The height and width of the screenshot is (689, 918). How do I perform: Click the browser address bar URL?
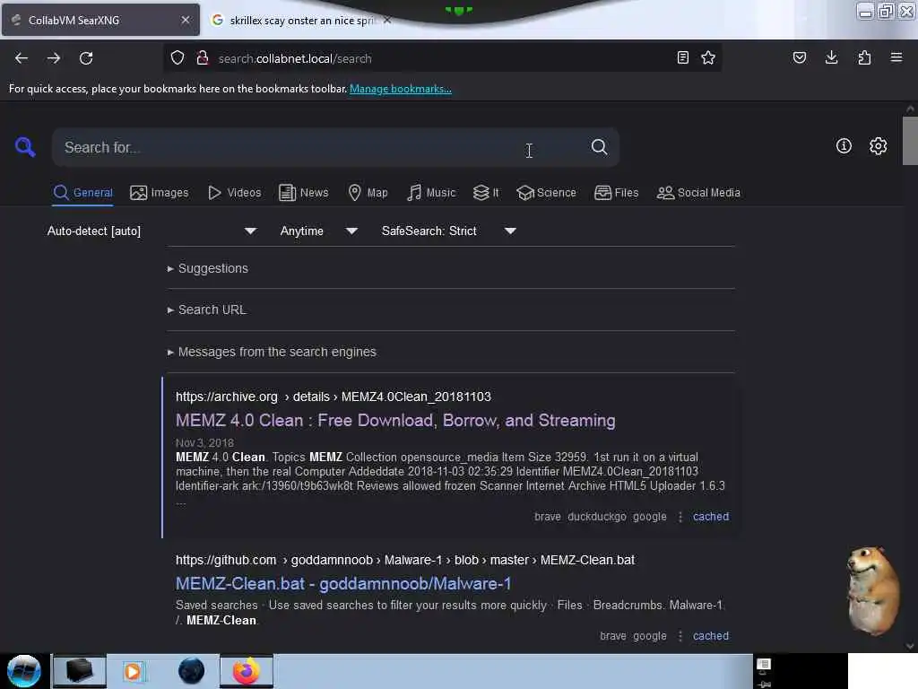pyautogui.click(x=294, y=58)
